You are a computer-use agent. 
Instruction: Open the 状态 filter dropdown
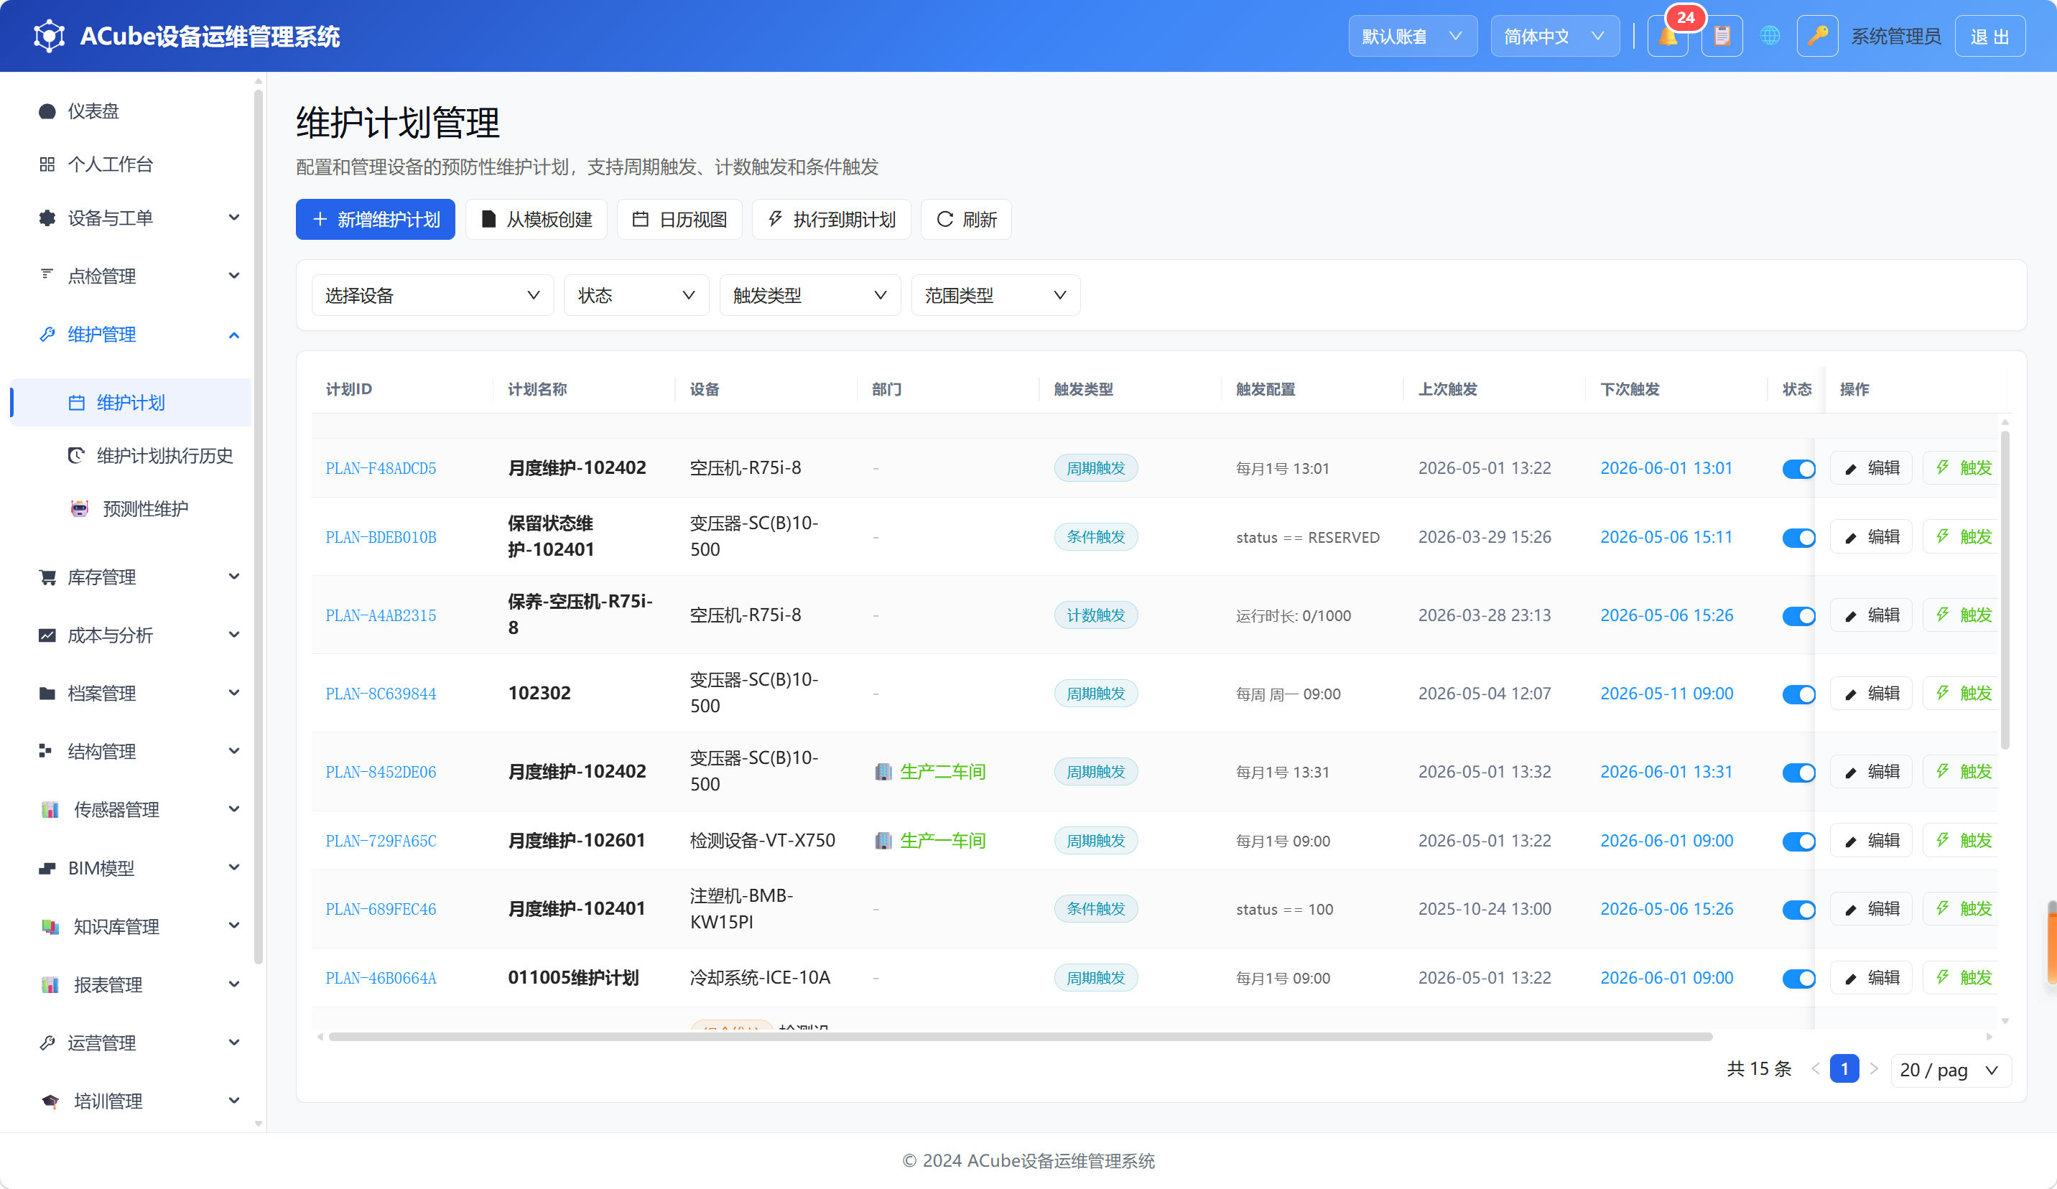(636, 295)
